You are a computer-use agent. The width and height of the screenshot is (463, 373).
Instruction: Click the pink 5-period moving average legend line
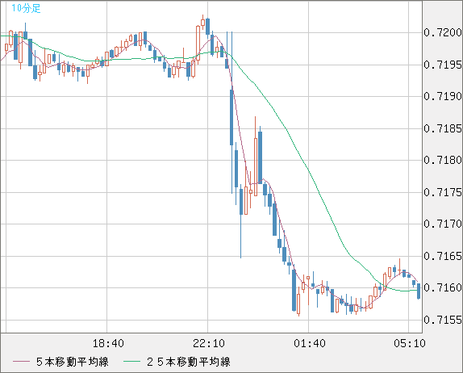pos(21,362)
